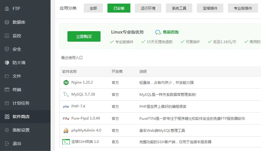Click the phpMyAdmin sailboat icon
The image size is (261, 151).
(66, 130)
